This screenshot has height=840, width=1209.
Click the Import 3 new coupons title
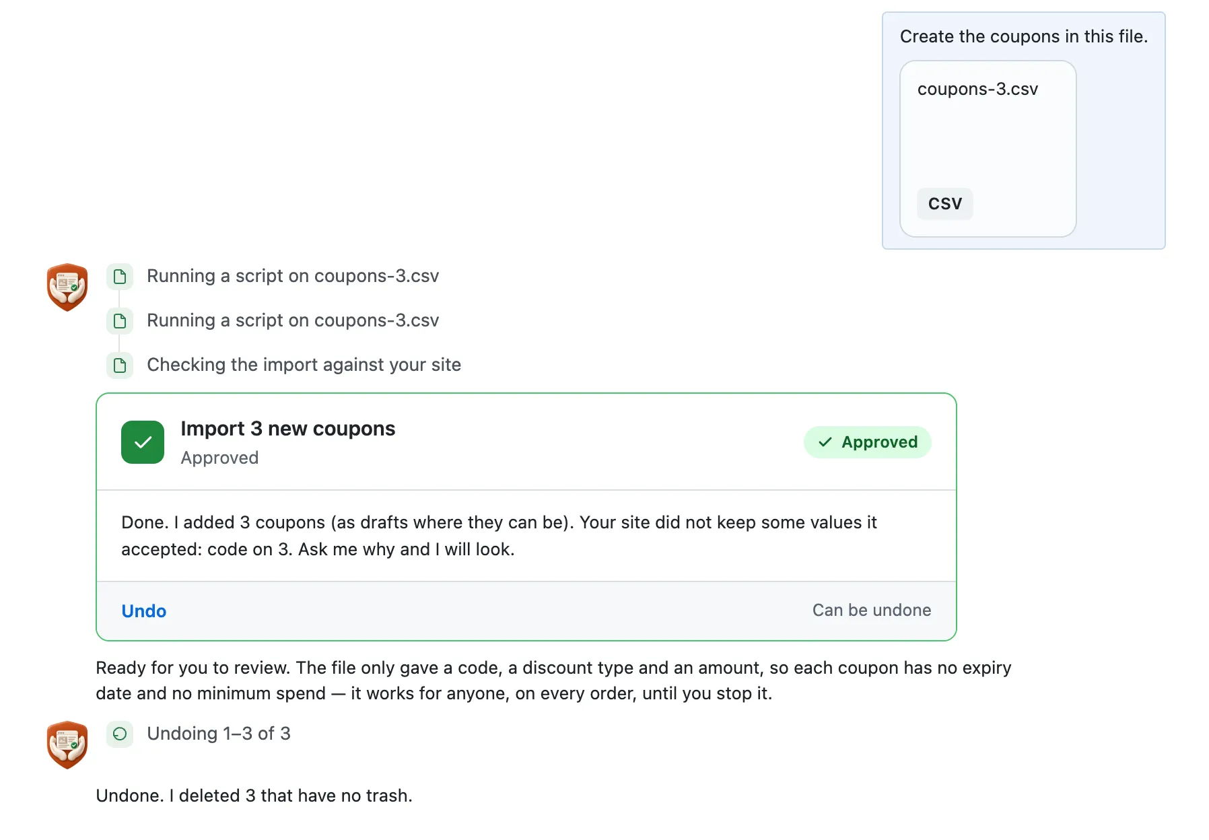click(287, 429)
